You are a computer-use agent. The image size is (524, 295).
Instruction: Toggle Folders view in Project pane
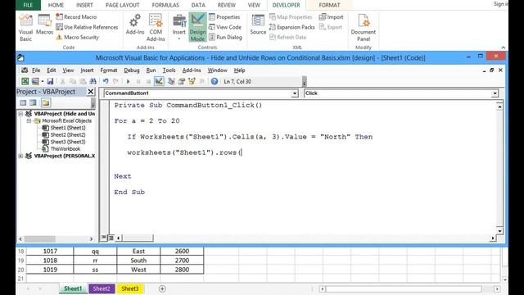(x=46, y=102)
